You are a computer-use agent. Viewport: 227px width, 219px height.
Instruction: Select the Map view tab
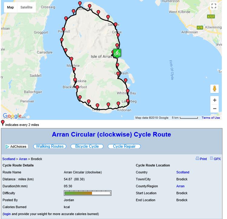point(10,7)
